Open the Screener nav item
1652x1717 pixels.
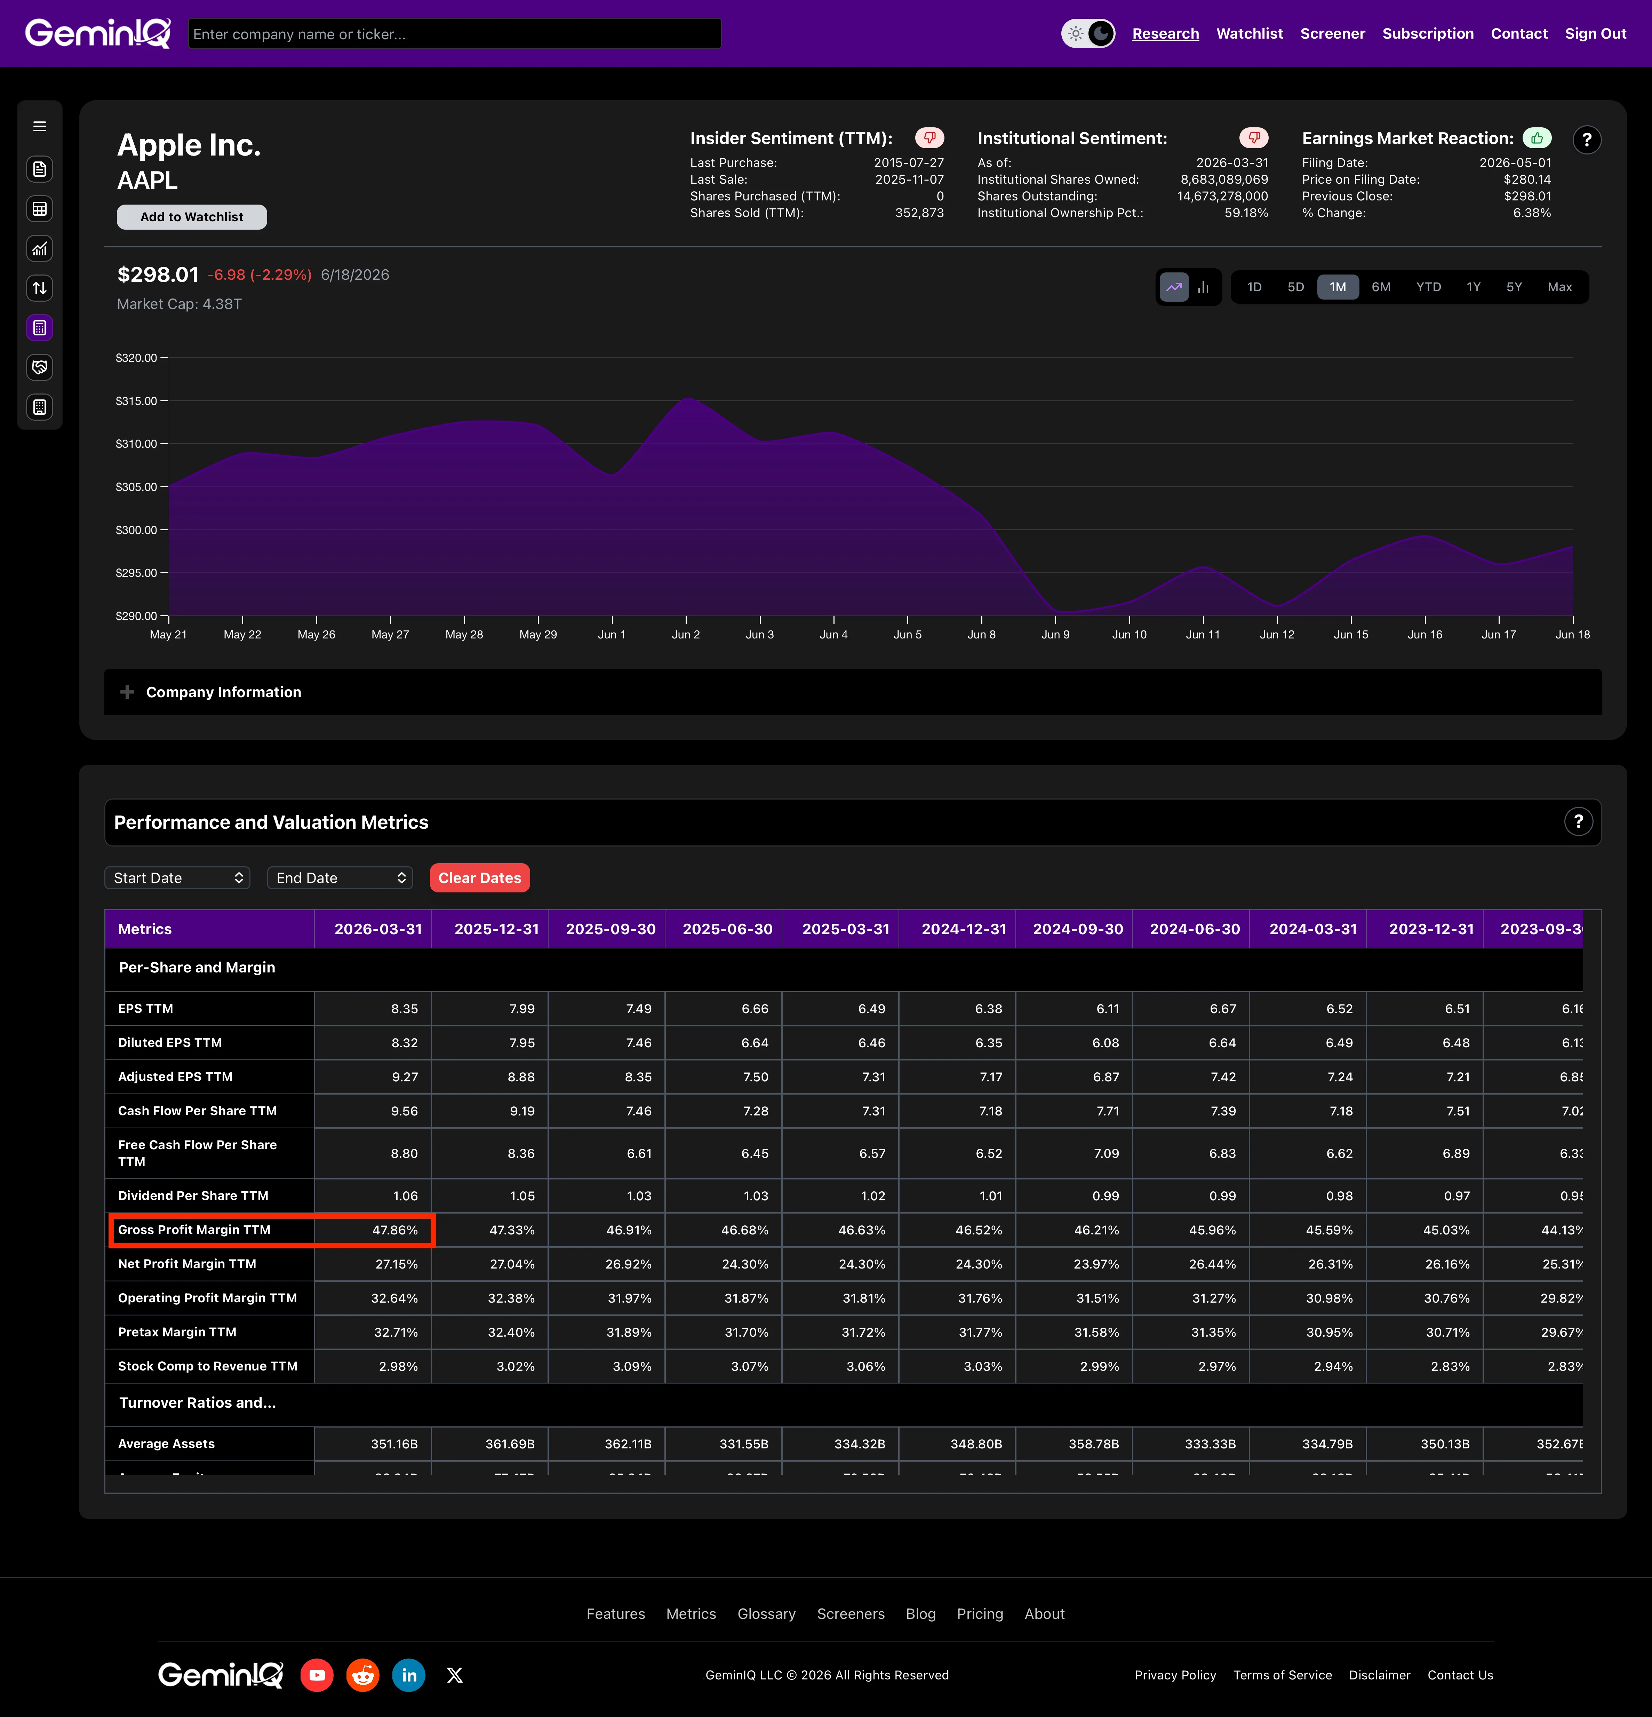(x=1332, y=33)
